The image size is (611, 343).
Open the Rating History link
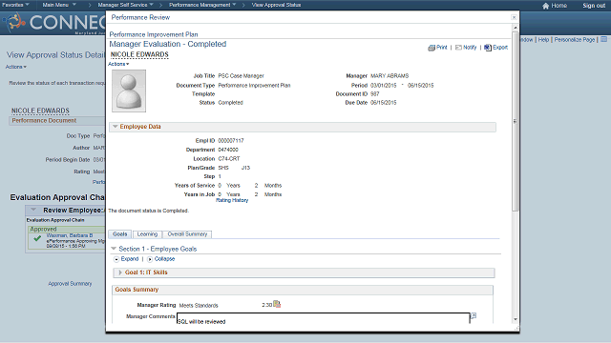[x=232, y=200]
